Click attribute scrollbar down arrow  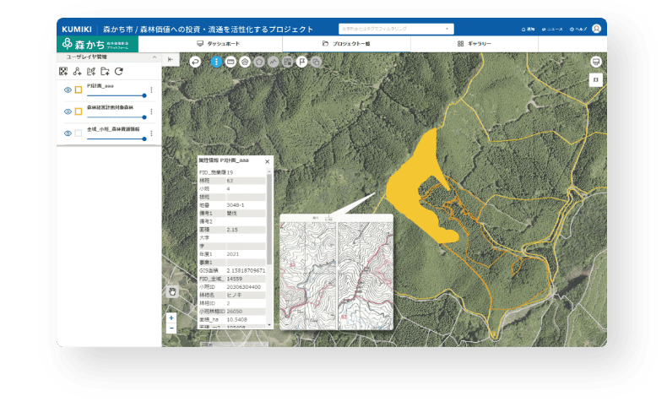269,325
